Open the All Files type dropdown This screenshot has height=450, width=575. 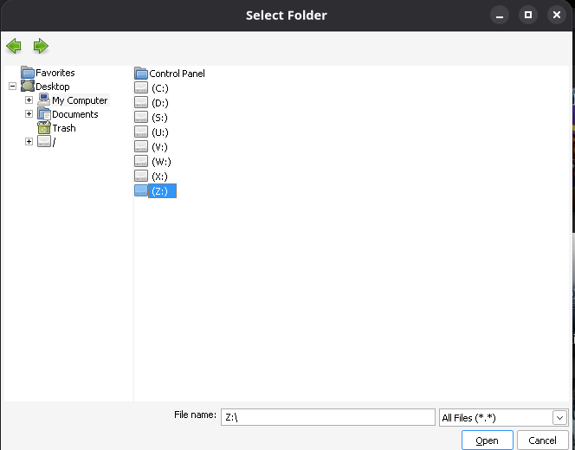pyautogui.click(x=559, y=418)
